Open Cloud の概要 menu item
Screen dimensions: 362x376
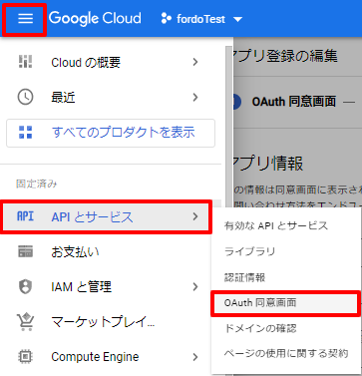(x=111, y=62)
